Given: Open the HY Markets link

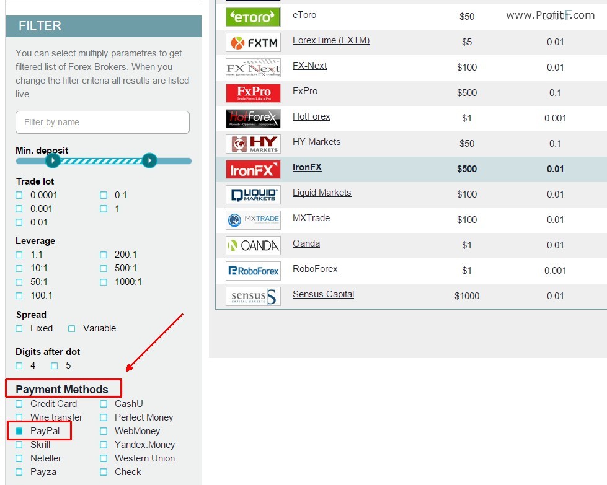Looking at the screenshot, I should (317, 142).
